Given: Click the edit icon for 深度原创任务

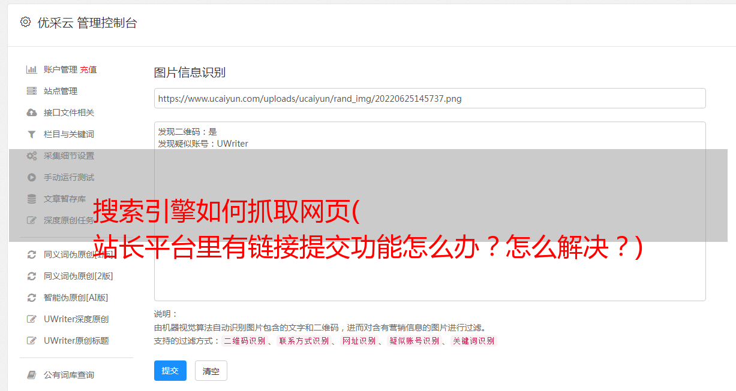Looking at the screenshot, I should coord(32,220).
